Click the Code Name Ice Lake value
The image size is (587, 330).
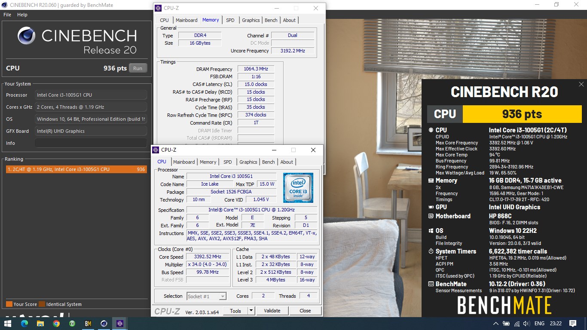click(210, 184)
